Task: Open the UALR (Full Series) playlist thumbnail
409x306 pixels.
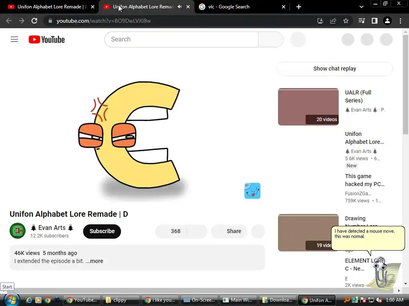Action: coord(308,107)
